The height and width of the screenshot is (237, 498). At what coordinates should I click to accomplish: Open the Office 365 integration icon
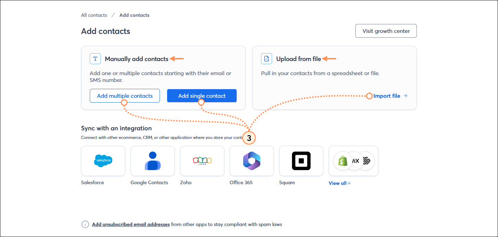(252, 161)
